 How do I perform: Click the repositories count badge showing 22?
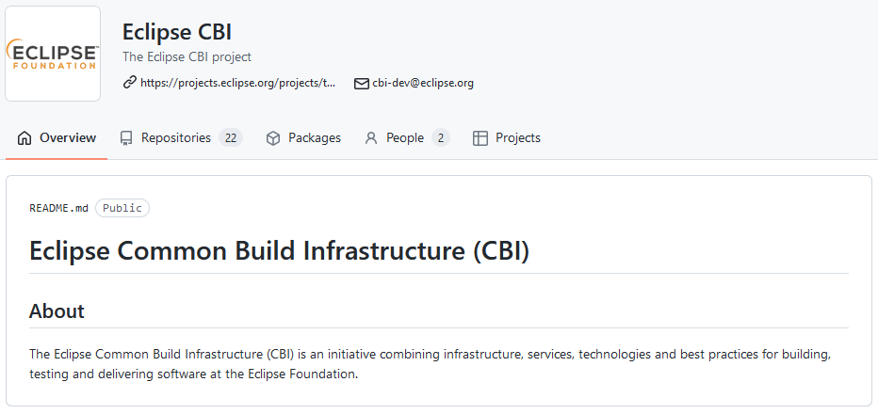(231, 138)
